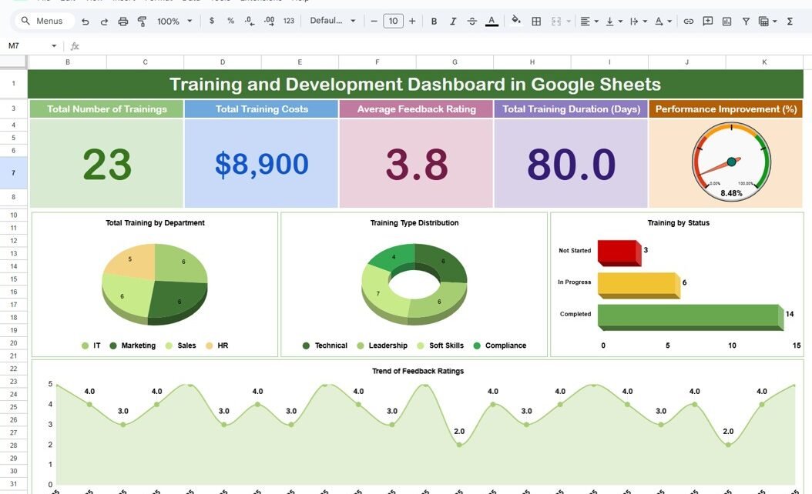
Task: Decrease decimal places
Action: pos(250,21)
